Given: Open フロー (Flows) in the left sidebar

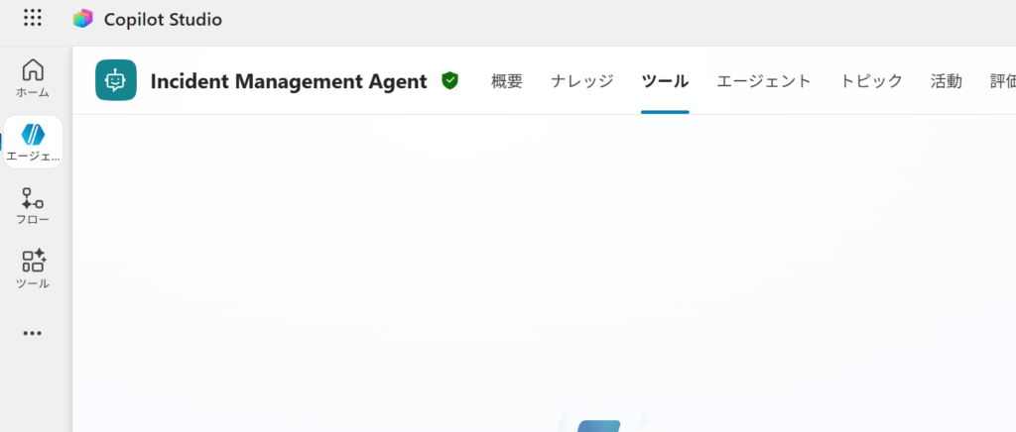Looking at the screenshot, I should pos(33,206).
